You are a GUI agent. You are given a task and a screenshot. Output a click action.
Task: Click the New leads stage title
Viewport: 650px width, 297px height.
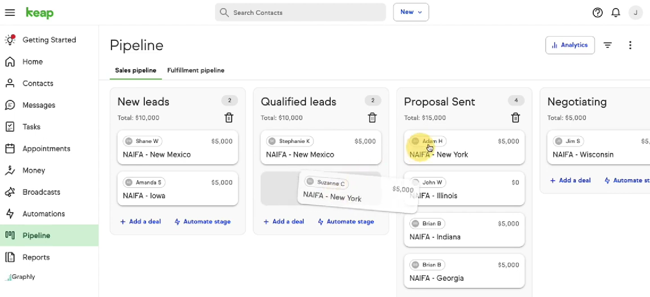(x=143, y=102)
